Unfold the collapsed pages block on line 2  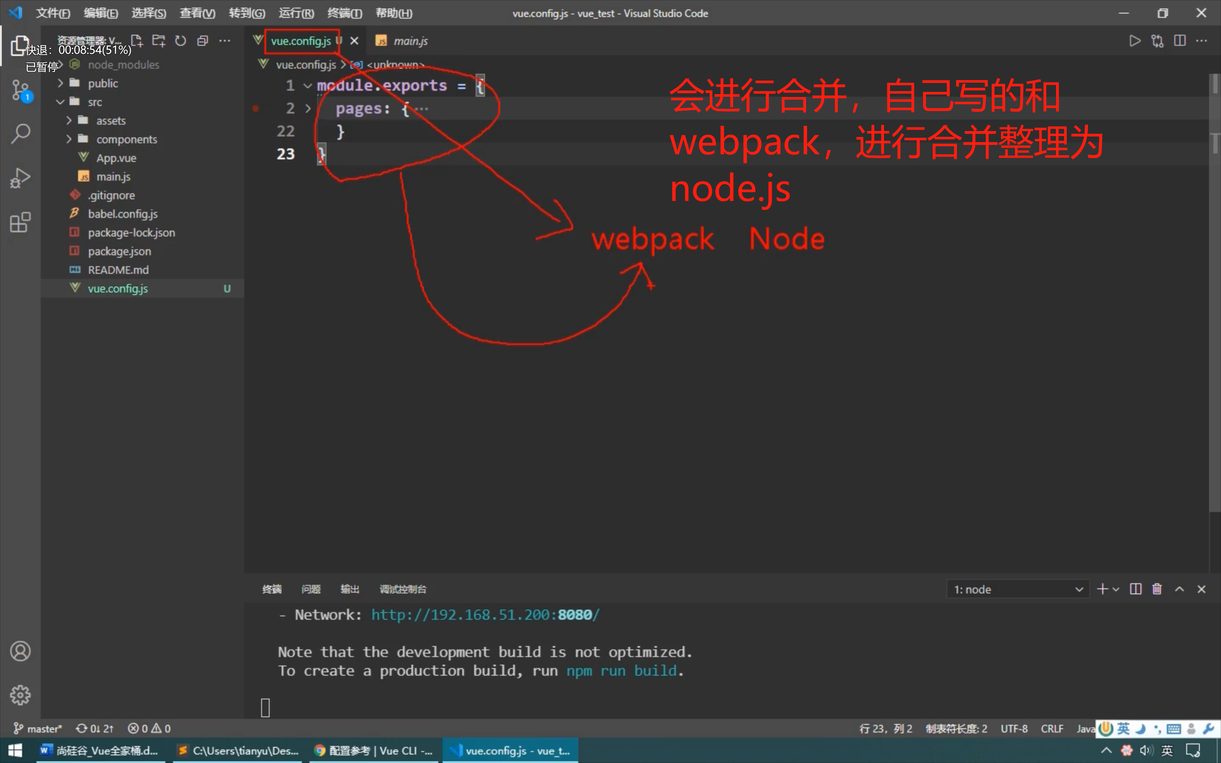tap(308, 109)
